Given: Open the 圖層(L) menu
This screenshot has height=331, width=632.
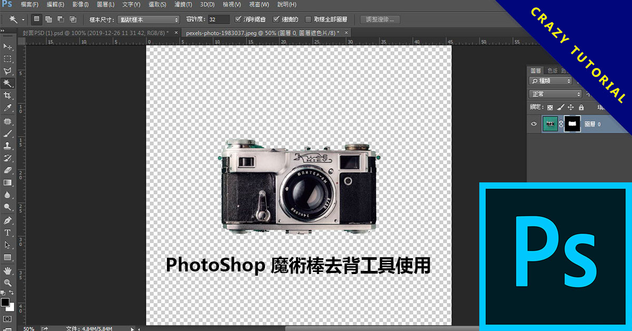Looking at the screenshot, I should [x=105, y=4].
